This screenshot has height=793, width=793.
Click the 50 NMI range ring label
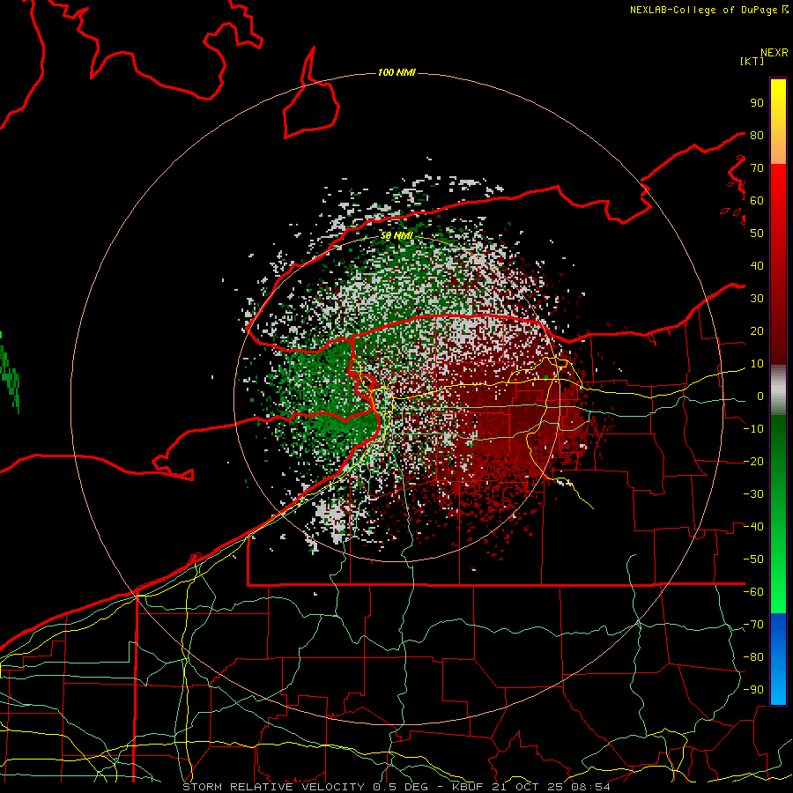pyautogui.click(x=396, y=235)
